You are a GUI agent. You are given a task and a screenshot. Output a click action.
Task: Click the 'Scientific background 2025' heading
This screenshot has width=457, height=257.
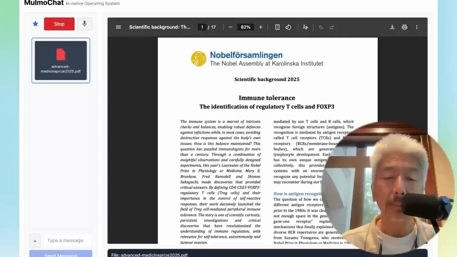point(267,79)
